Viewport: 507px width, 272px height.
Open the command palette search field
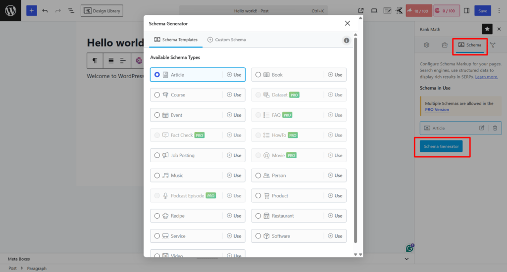pos(253,11)
